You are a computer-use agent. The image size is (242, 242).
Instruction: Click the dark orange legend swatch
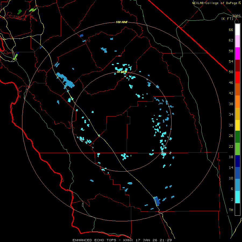point(237,89)
